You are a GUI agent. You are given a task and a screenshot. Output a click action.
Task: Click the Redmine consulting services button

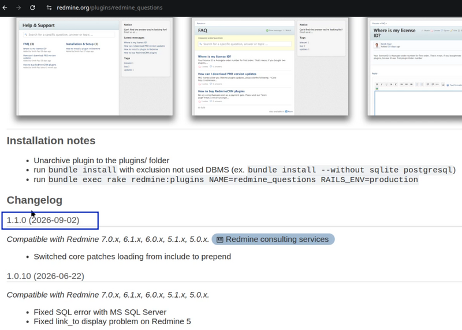[x=273, y=239]
